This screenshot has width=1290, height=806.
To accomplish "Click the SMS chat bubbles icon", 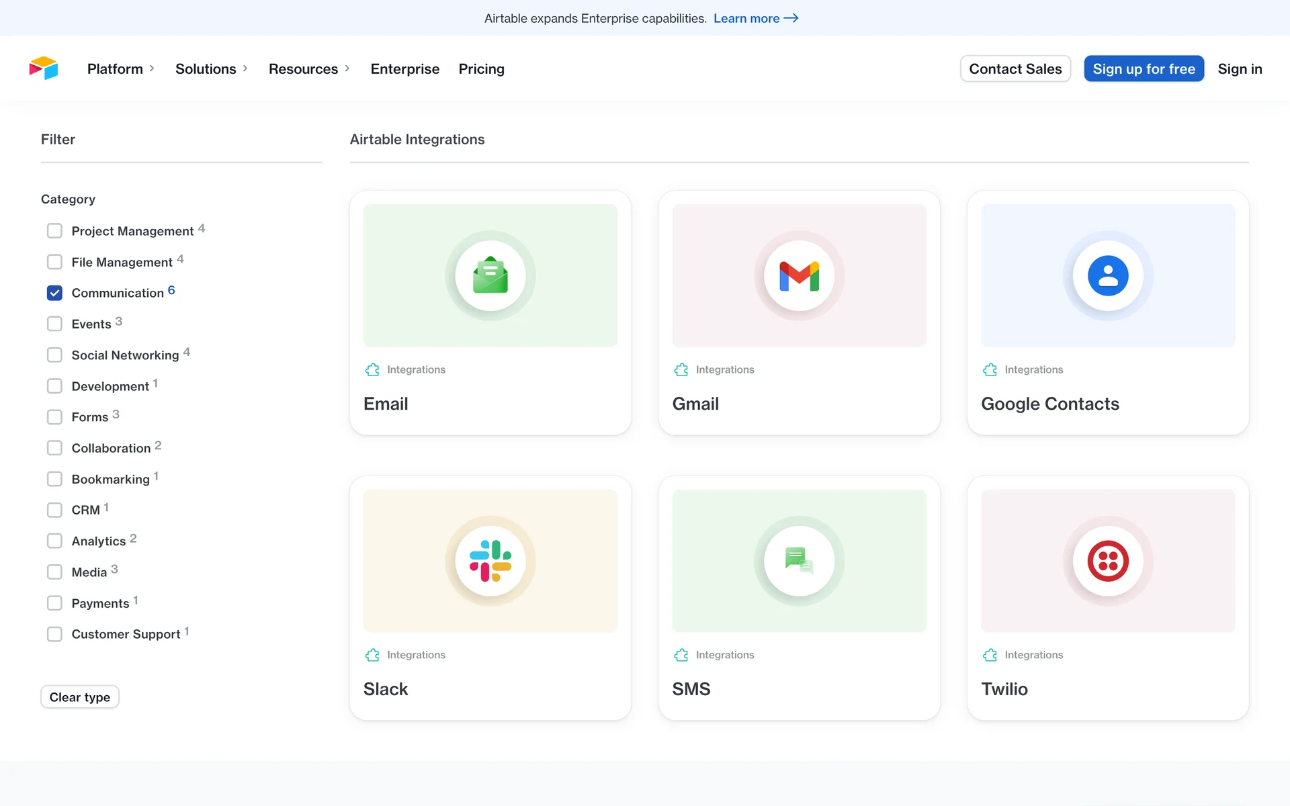I will click(799, 561).
